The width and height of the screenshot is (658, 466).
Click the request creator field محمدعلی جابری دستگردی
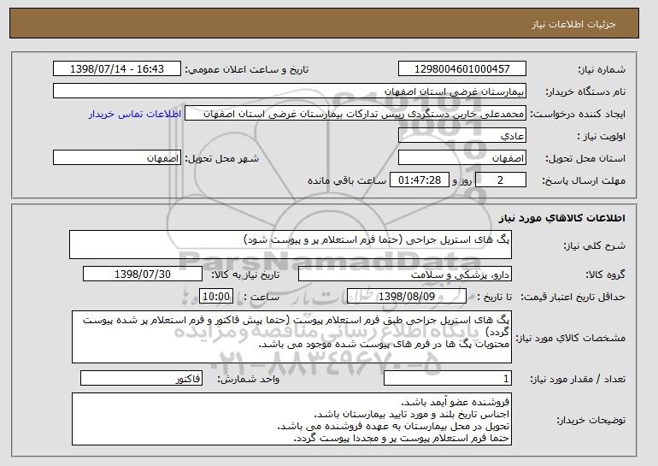pyautogui.click(x=355, y=114)
